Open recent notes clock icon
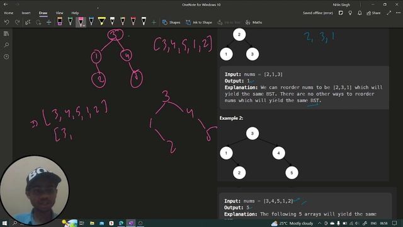The width and height of the screenshot is (403, 227). click(x=6, y=57)
